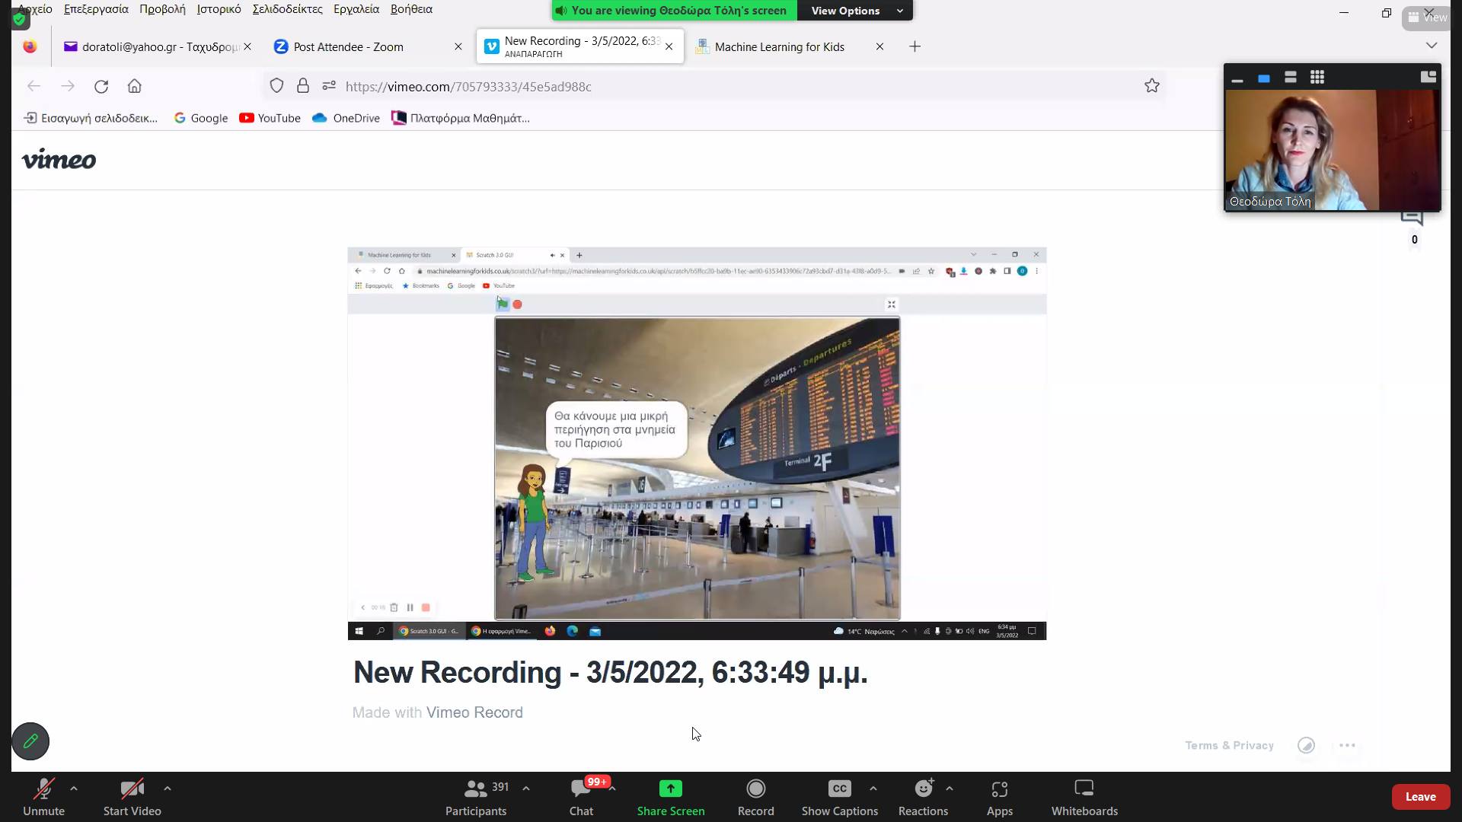
Task: Expand the Reactions options arrow
Action: tap(949, 788)
